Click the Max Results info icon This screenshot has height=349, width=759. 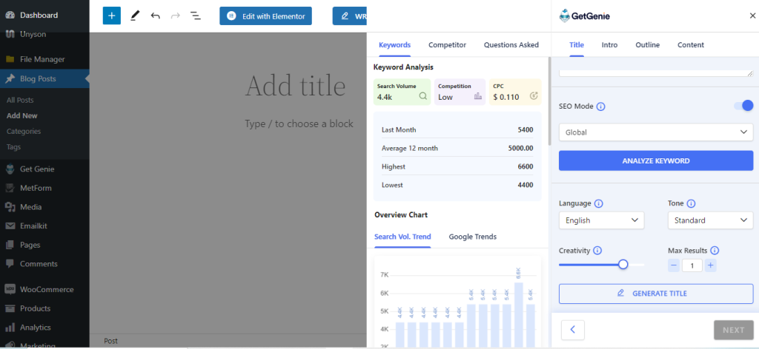coord(715,251)
